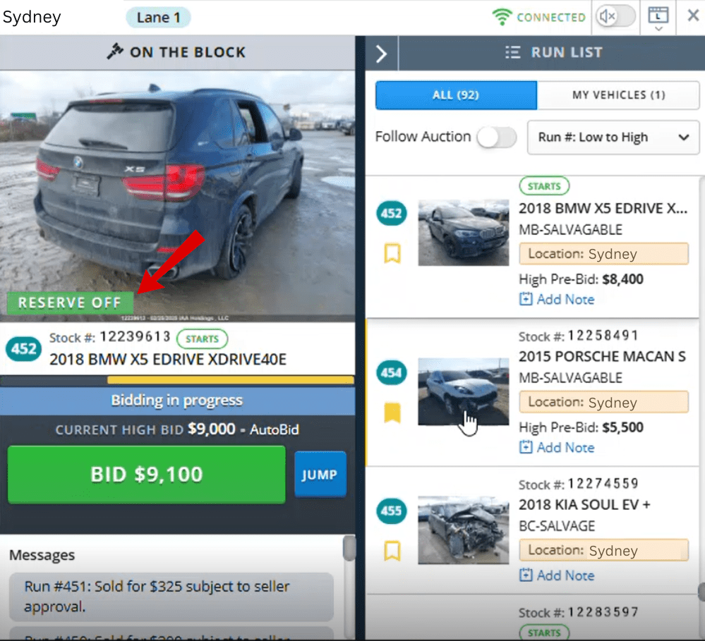This screenshot has height=641, width=705.
Task: Collapse run list with chevron arrow
Action: [382, 54]
